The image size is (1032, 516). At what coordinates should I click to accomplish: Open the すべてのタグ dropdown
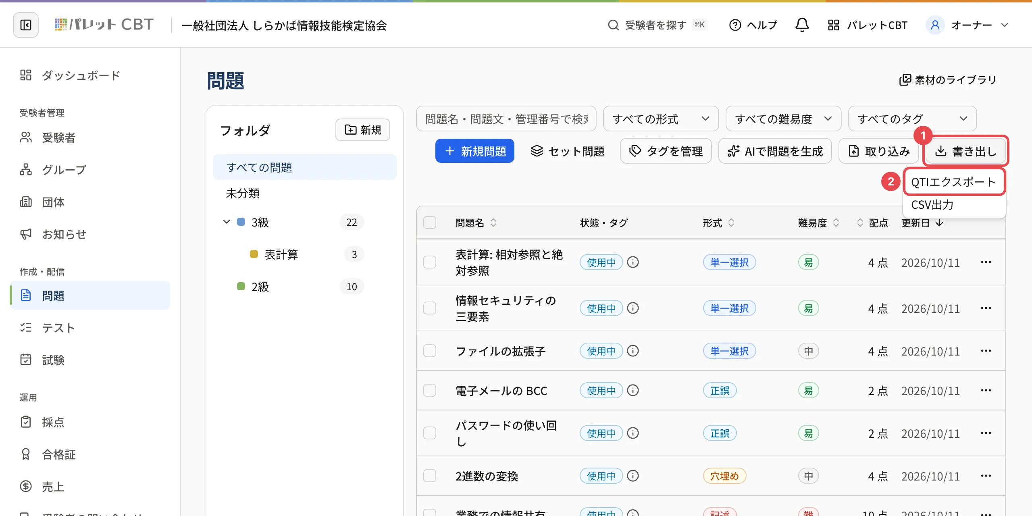912,119
